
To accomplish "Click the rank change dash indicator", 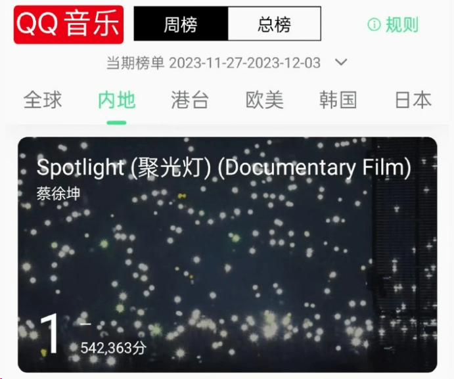I will click(x=85, y=324).
